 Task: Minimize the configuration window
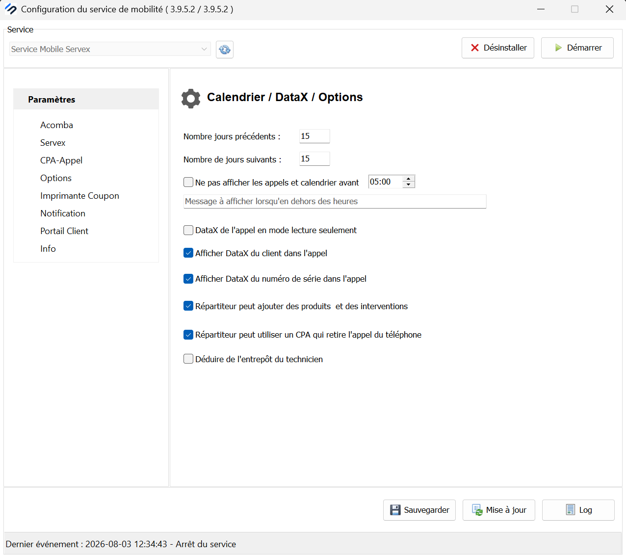click(541, 9)
